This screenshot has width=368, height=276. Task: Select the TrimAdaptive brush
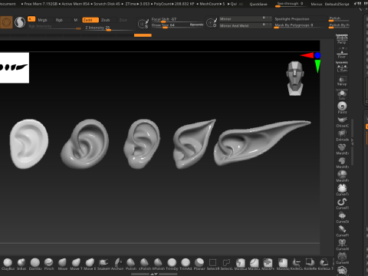pyautogui.click(x=186, y=264)
